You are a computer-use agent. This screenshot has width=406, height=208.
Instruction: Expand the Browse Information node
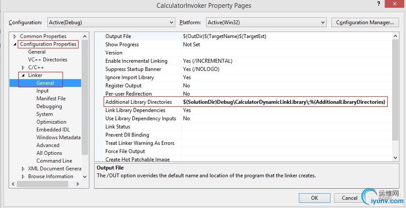coord(23,176)
